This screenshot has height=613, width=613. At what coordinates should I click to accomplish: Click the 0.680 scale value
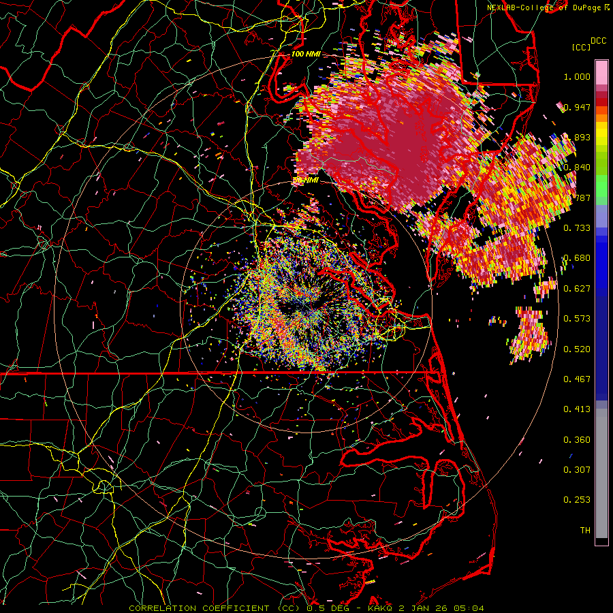point(577,258)
